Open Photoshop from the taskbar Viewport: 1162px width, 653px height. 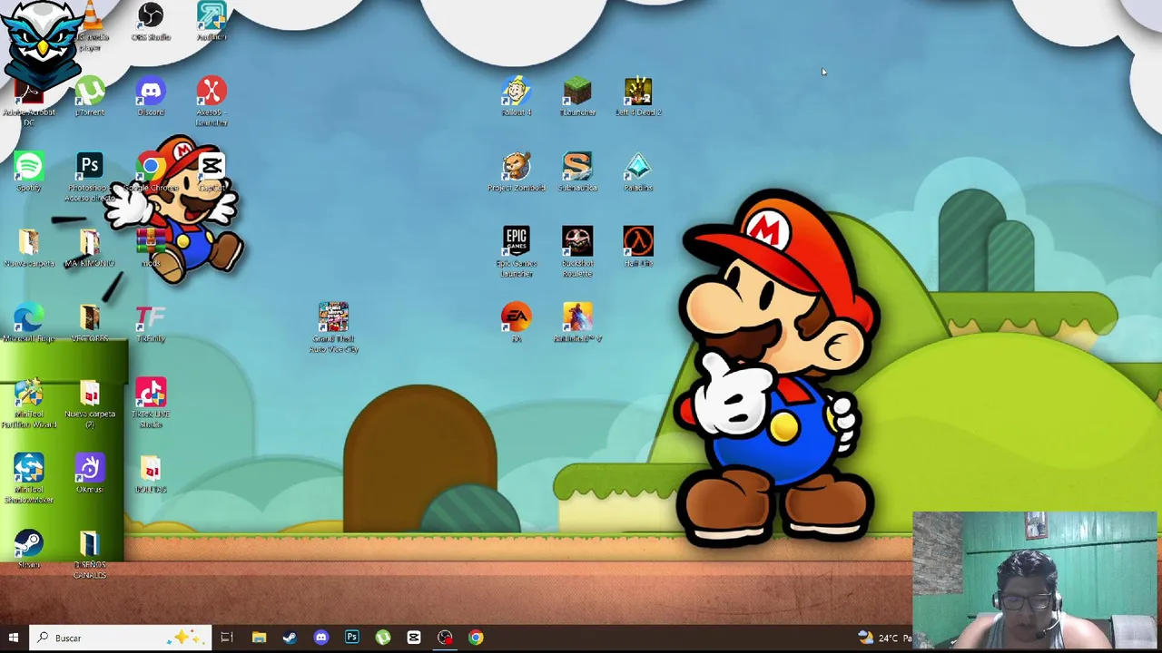[351, 638]
